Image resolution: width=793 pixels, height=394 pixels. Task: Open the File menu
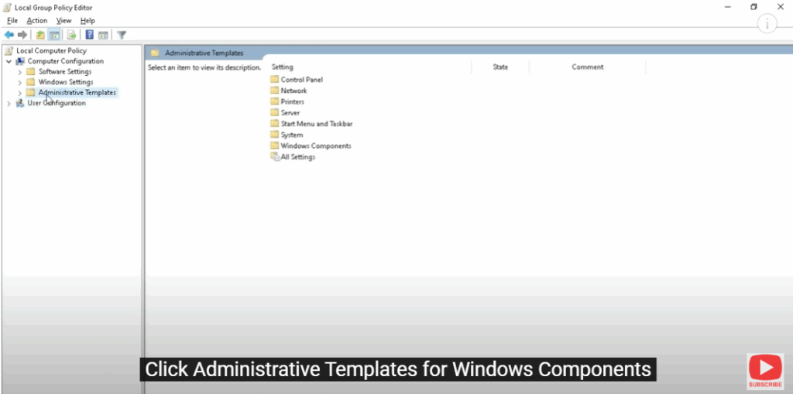pyautogui.click(x=12, y=21)
